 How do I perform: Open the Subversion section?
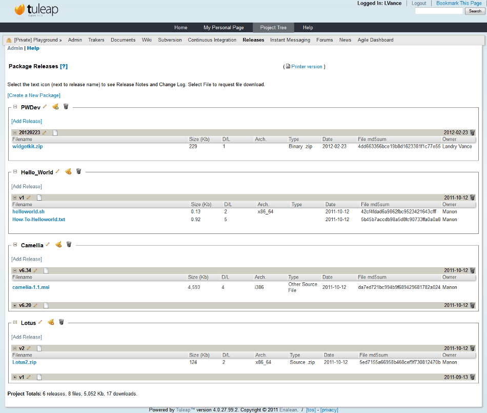coord(170,40)
